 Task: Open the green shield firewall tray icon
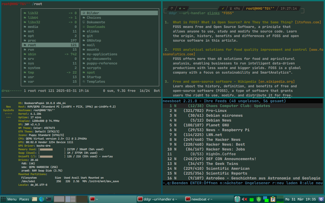point(259,199)
